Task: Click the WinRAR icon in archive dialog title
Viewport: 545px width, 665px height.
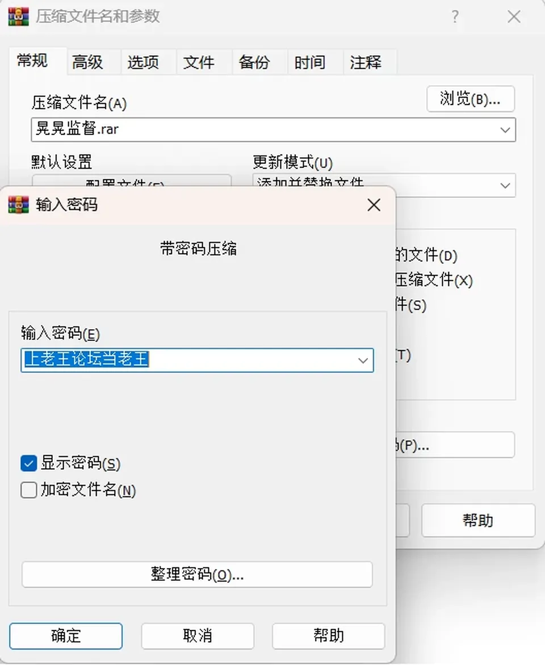Action: pyautogui.click(x=19, y=16)
